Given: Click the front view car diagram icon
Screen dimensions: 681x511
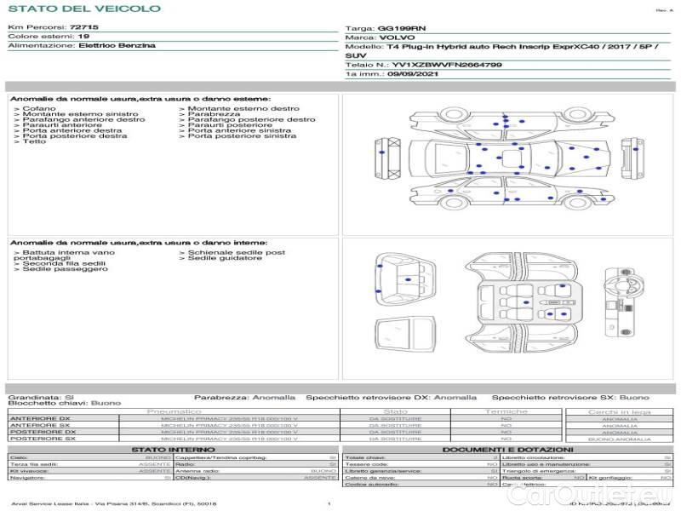Looking at the screenshot, I should (x=383, y=161).
